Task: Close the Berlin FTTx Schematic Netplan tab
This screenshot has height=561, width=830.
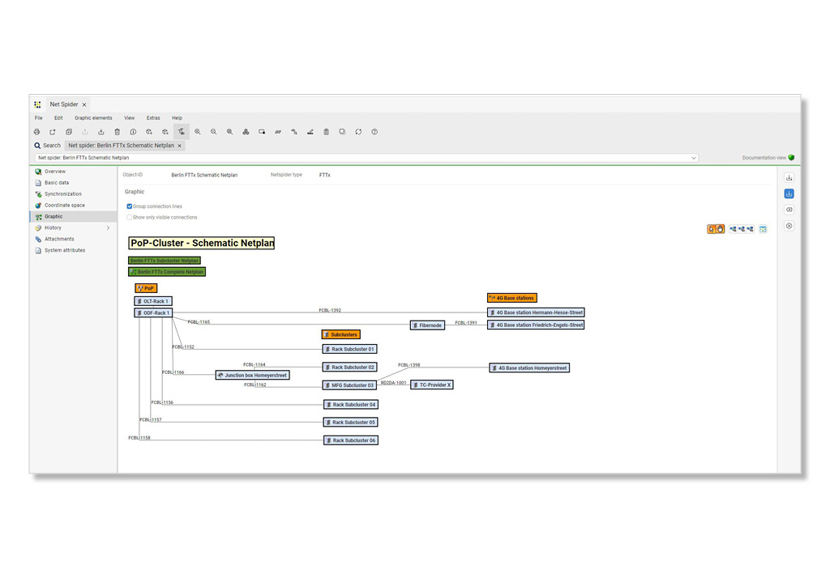Action: (178, 145)
